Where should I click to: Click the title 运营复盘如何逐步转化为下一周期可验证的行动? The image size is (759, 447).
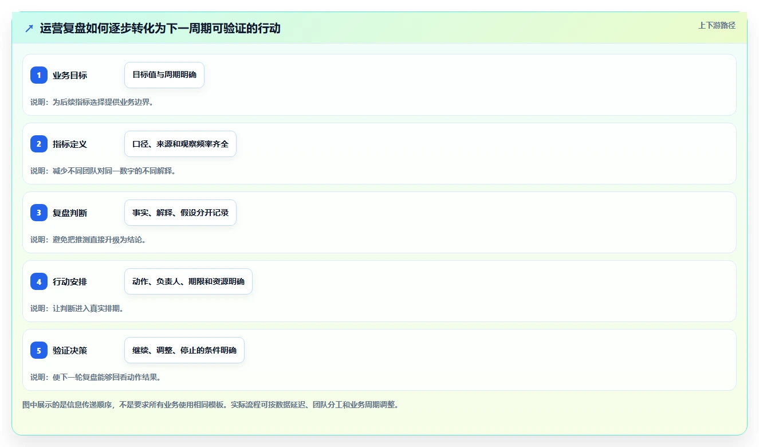coord(160,28)
